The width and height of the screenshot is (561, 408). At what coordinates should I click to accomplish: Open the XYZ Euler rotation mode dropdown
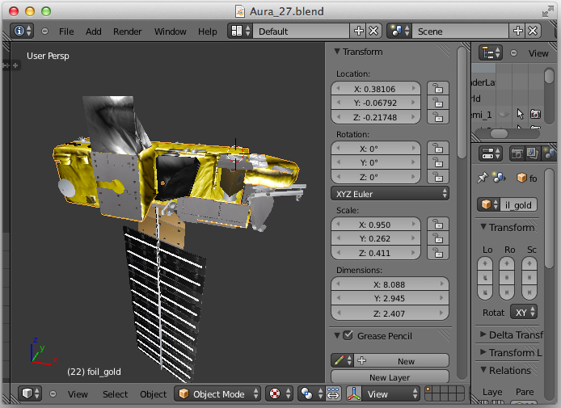point(390,194)
